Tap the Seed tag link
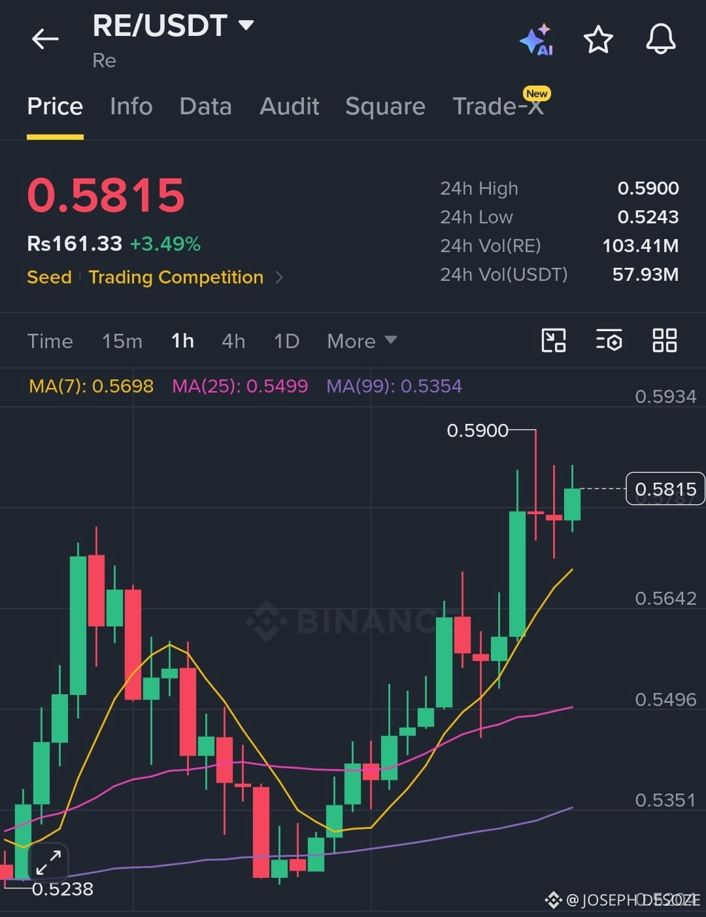Viewport: 706px width, 917px height. pos(49,277)
